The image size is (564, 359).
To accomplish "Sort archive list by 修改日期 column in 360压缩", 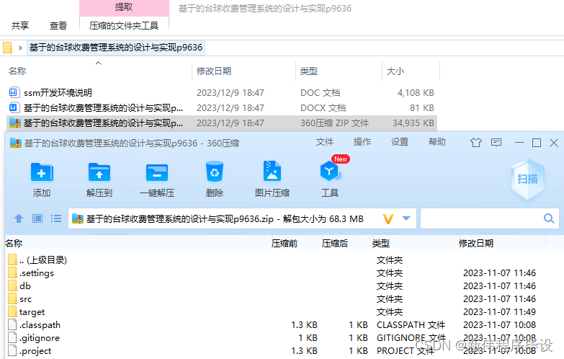I will tap(475, 244).
